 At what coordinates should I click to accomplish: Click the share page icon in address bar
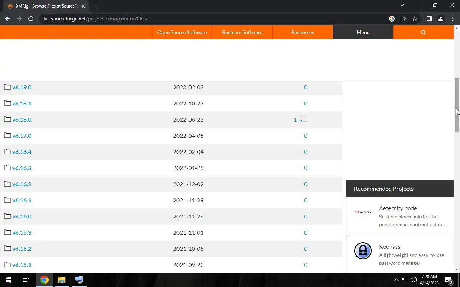403,19
